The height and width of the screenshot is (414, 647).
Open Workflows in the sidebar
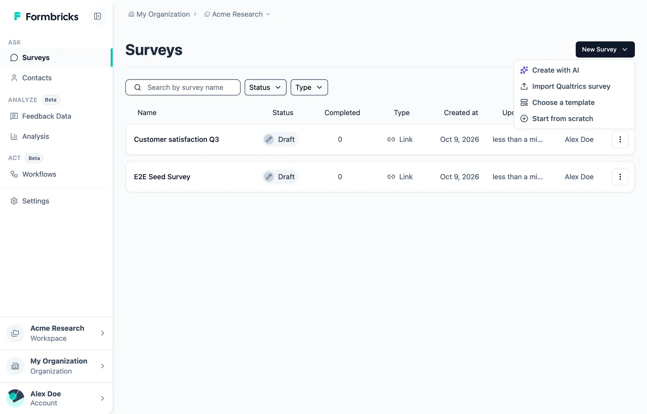(56, 174)
